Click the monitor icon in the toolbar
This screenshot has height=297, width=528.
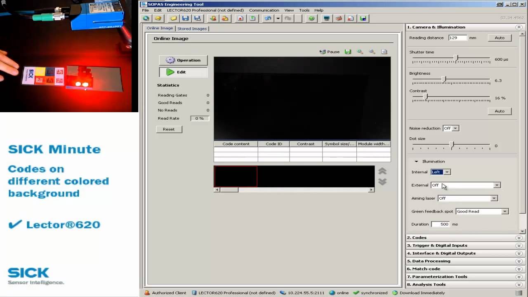tap(327, 18)
